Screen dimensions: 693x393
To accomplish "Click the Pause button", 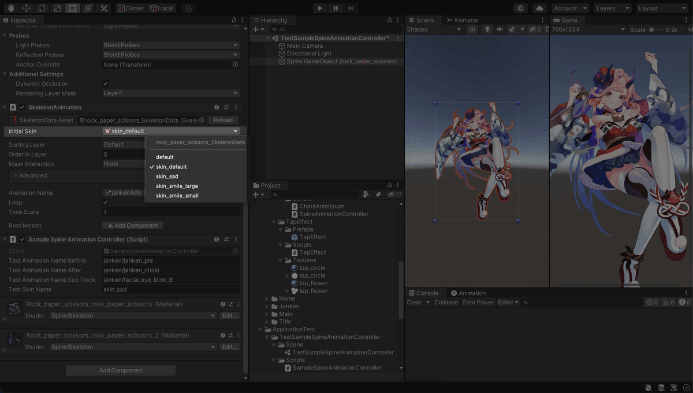I will point(336,8).
